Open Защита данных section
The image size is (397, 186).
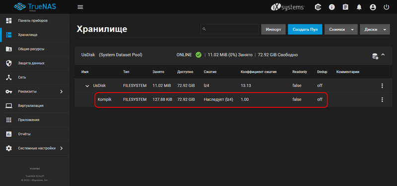(31, 63)
